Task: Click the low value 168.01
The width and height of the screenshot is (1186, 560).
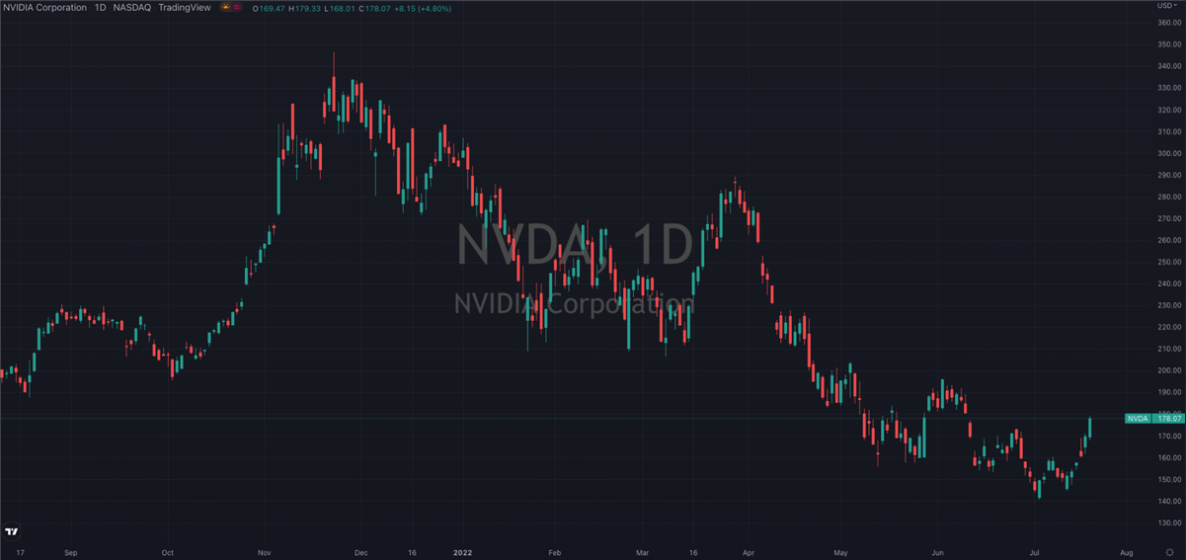Action: (343, 8)
